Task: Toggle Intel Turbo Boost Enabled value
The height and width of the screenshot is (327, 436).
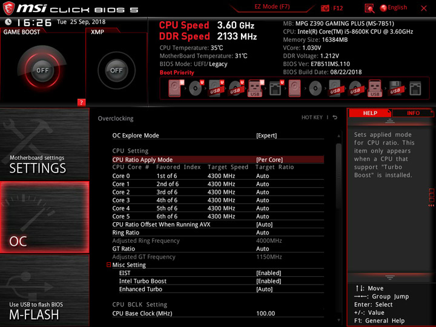Action: pos(269,281)
